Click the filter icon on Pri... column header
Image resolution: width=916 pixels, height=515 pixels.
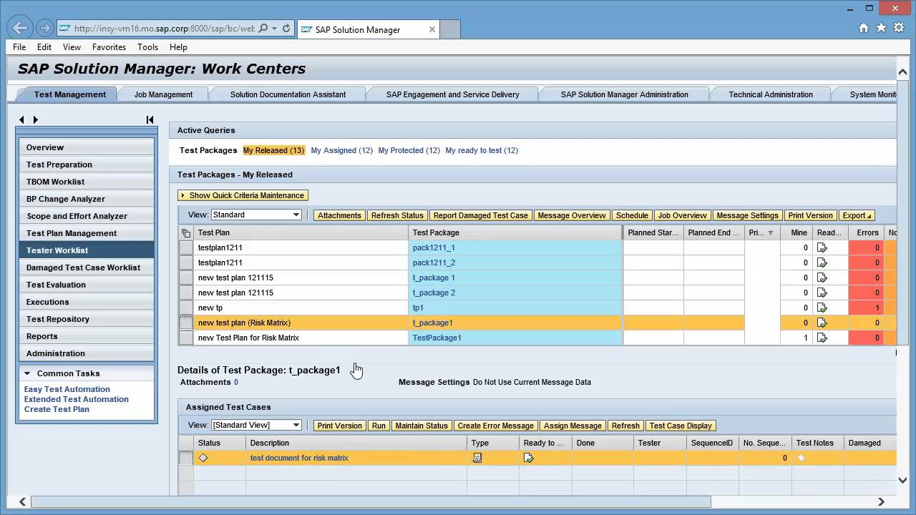coord(771,232)
